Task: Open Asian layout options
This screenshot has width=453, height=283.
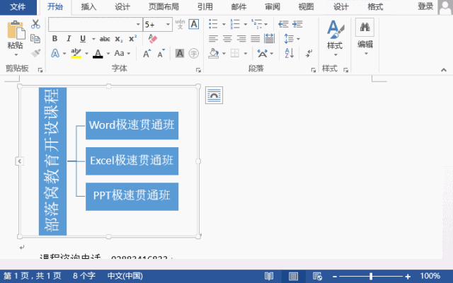Action: click(265, 54)
